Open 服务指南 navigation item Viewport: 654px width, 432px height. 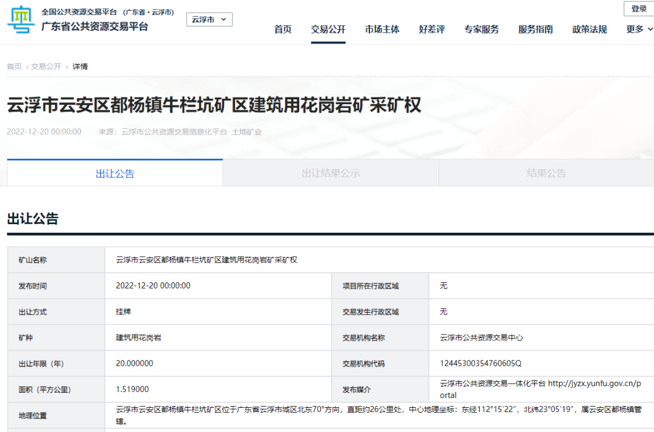[535, 29]
